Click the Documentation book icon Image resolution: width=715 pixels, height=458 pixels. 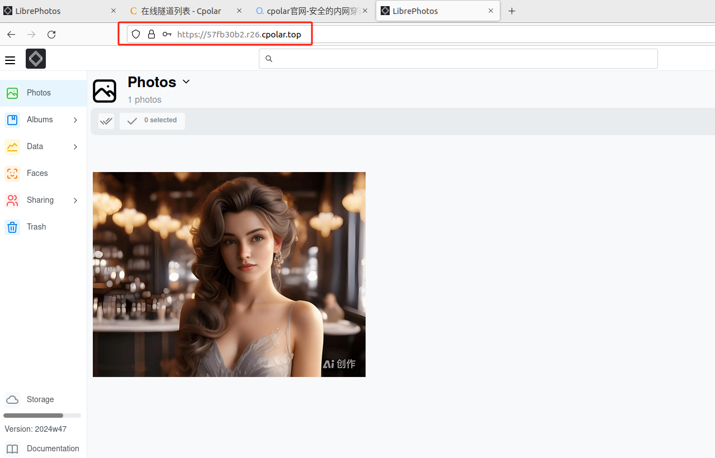coord(12,449)
